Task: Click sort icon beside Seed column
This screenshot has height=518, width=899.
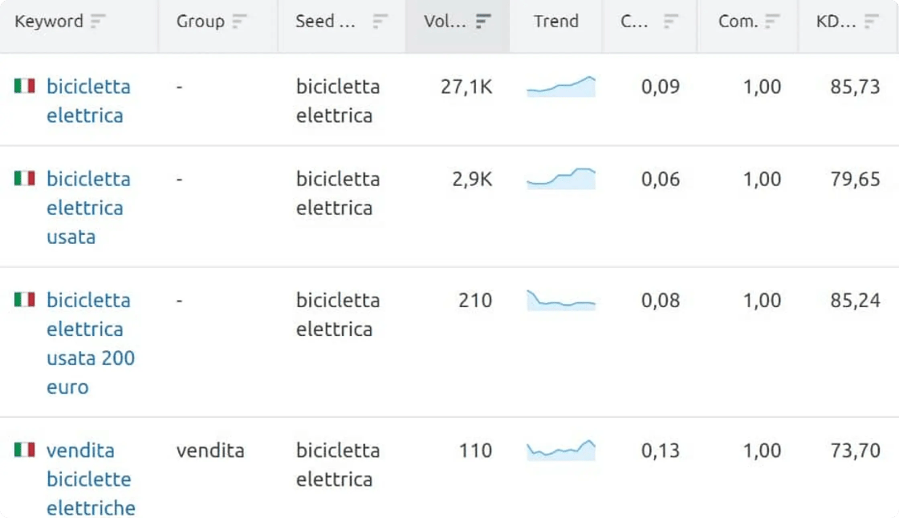Action: click(x=380, y=21)
